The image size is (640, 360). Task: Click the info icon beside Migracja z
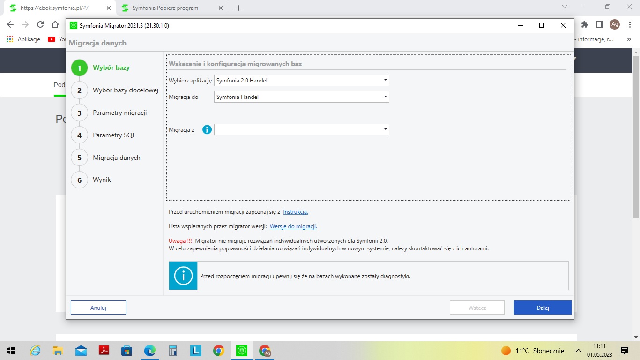coord(207,130)
